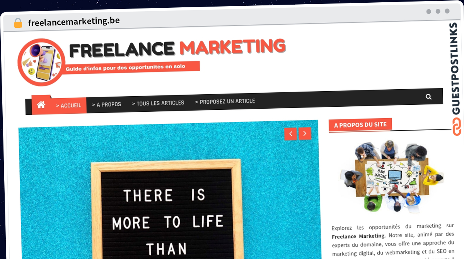This screenshot has height=259, width=464.
Task: Open the Accueil menu item
Action: [68, 105]
